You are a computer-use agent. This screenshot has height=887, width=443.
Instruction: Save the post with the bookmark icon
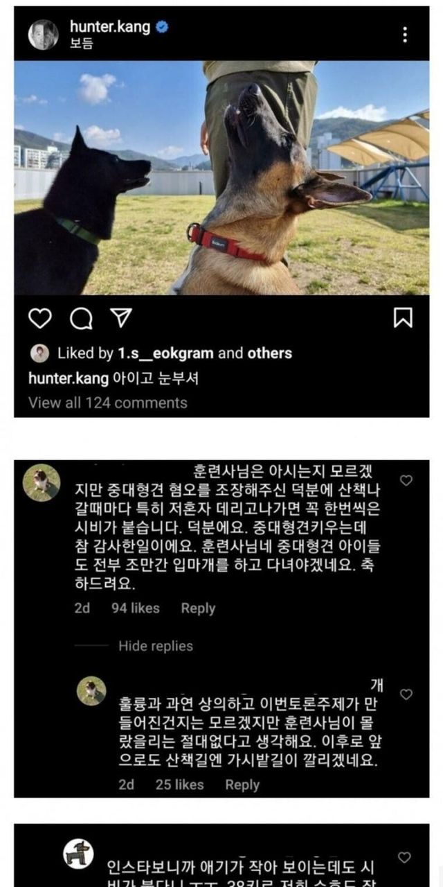[x=403, y=318]
